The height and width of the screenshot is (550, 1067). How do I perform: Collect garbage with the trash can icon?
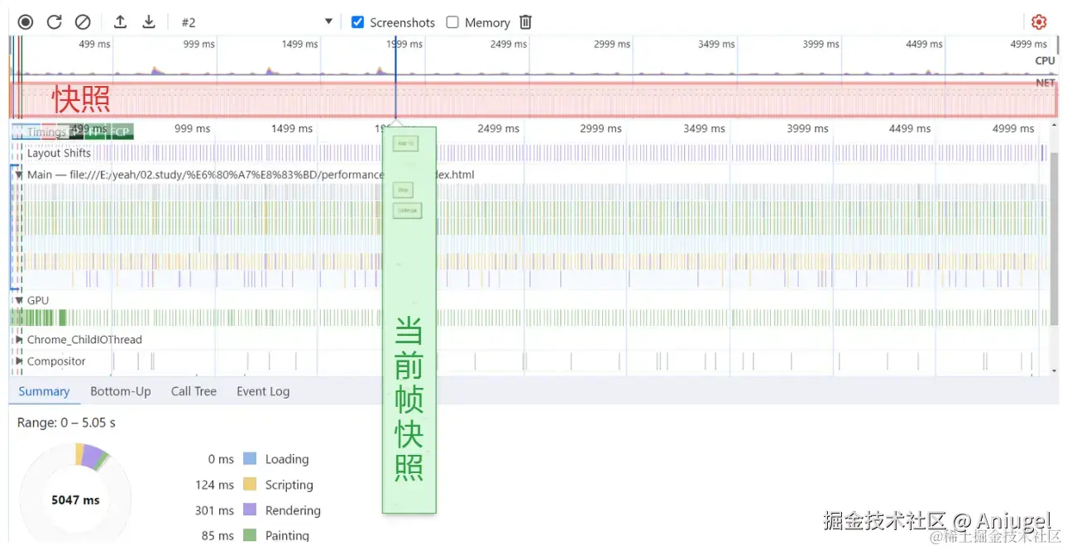tap(525, 22)
